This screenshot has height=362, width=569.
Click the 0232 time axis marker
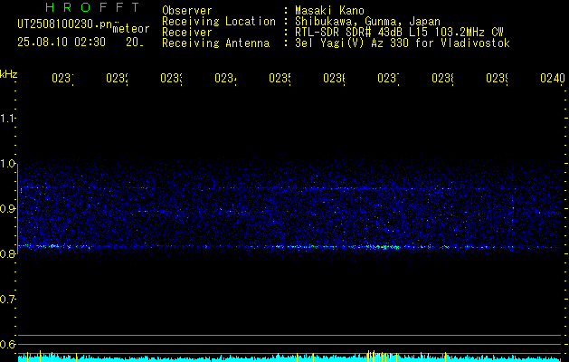(x=118, y=78)
